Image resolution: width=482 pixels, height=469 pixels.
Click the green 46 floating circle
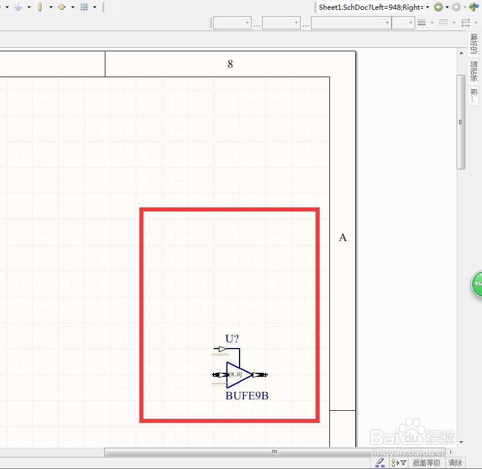pos(477,284)
